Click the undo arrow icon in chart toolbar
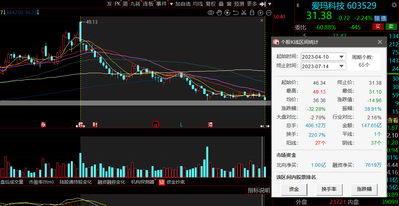Viewport: 399px width, 206px height. click(236, 13)
